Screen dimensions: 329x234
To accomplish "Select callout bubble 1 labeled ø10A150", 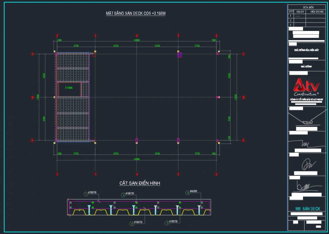I will coord(86,194).
